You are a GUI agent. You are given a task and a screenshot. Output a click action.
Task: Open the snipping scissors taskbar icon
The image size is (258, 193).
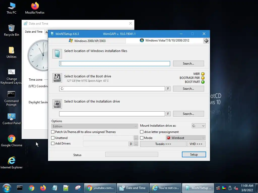tap(78, 188)
